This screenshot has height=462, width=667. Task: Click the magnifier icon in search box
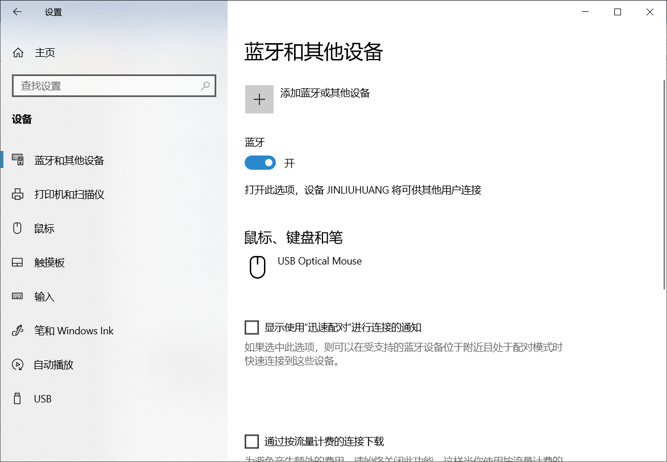click(x=205, y=86)
